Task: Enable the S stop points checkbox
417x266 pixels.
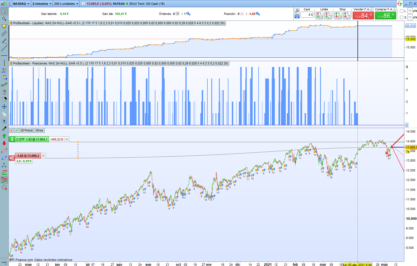Action: pyautogui.click(x=402, y=17)
